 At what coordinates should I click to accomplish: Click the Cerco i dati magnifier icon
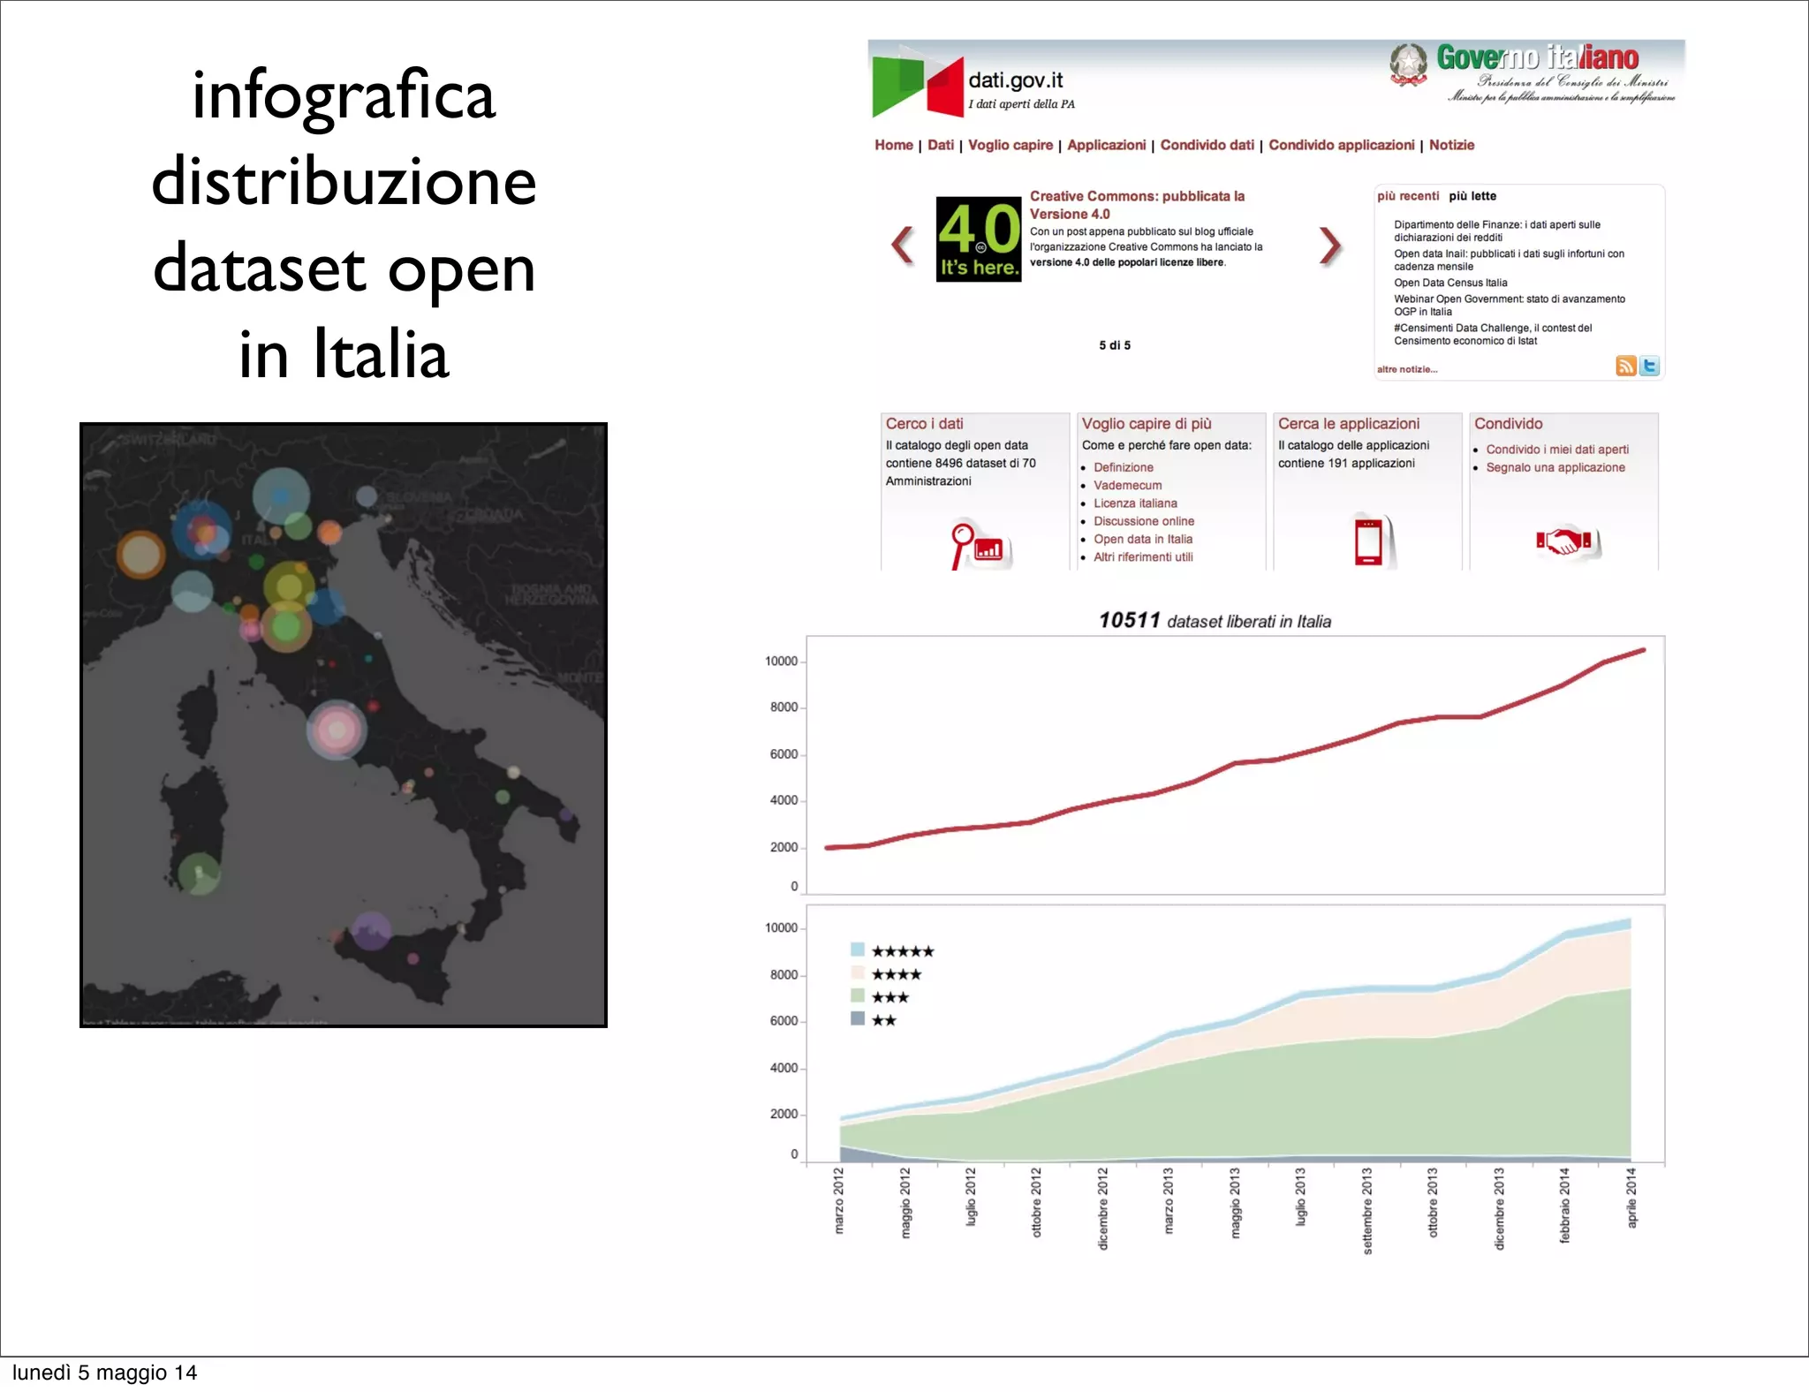point(979,546)
